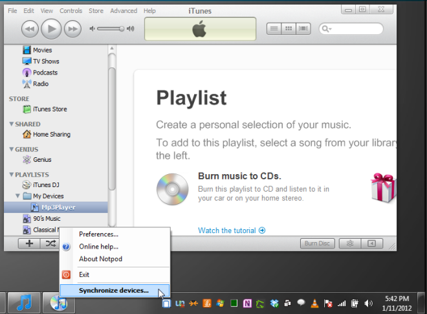Click the green grid tray icon

234,303
